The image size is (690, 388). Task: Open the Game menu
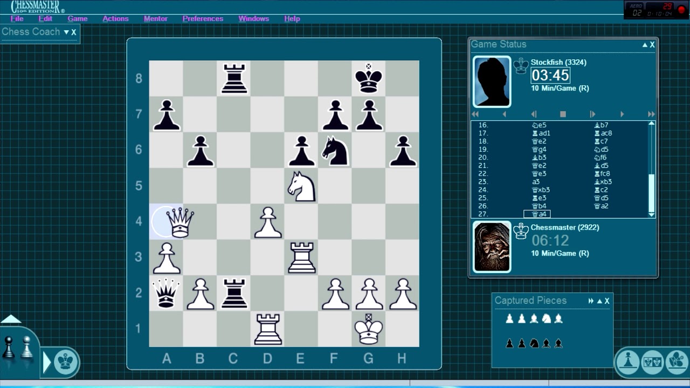pyautogui.click(x=78, y=18)
